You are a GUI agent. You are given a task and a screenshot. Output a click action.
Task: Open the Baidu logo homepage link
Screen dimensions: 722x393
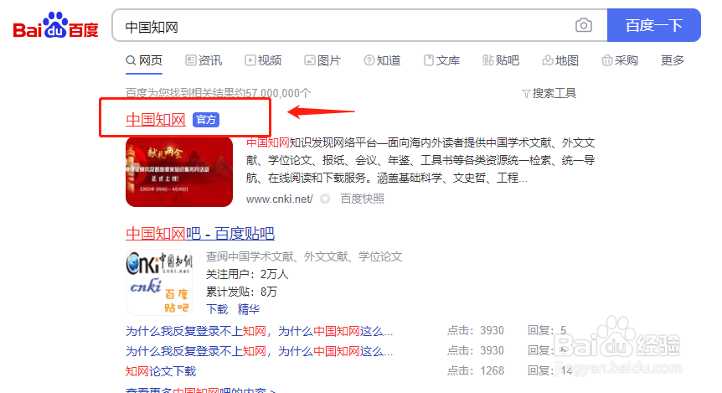point(56,26)
